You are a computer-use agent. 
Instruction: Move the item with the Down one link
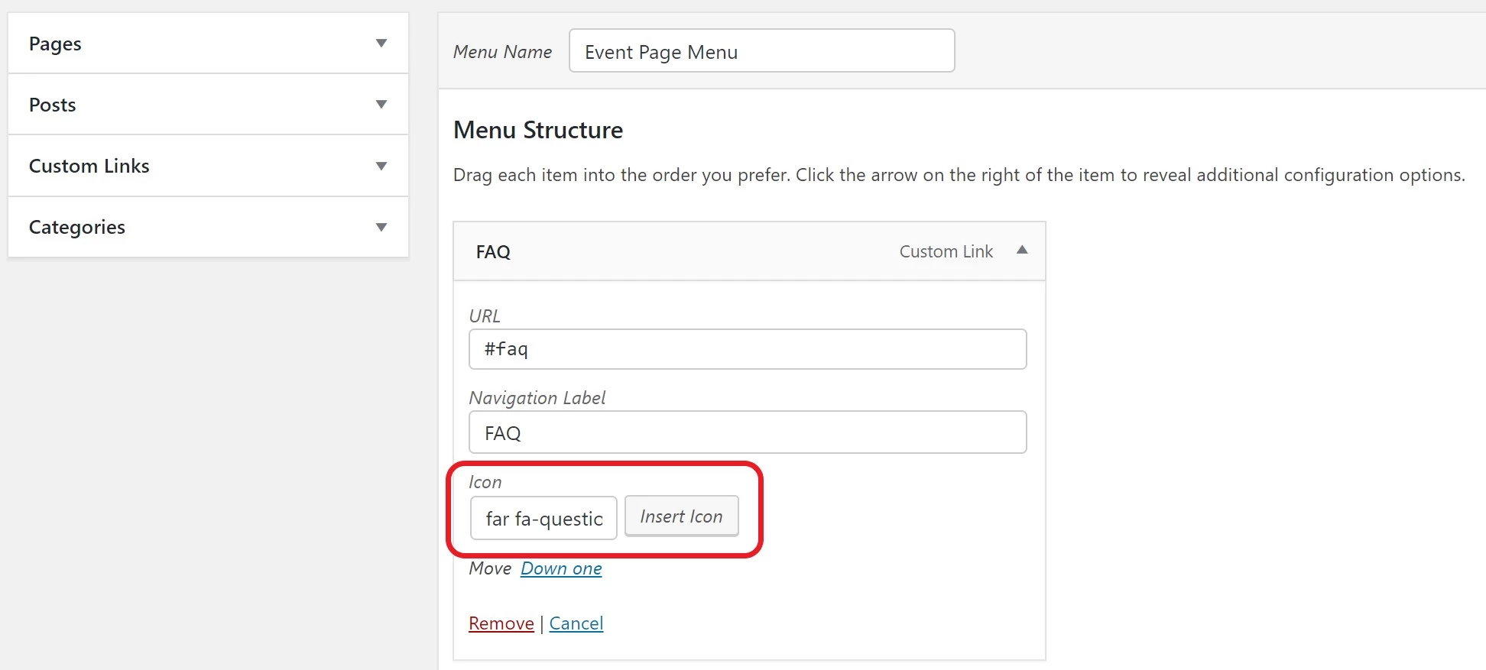561,568
